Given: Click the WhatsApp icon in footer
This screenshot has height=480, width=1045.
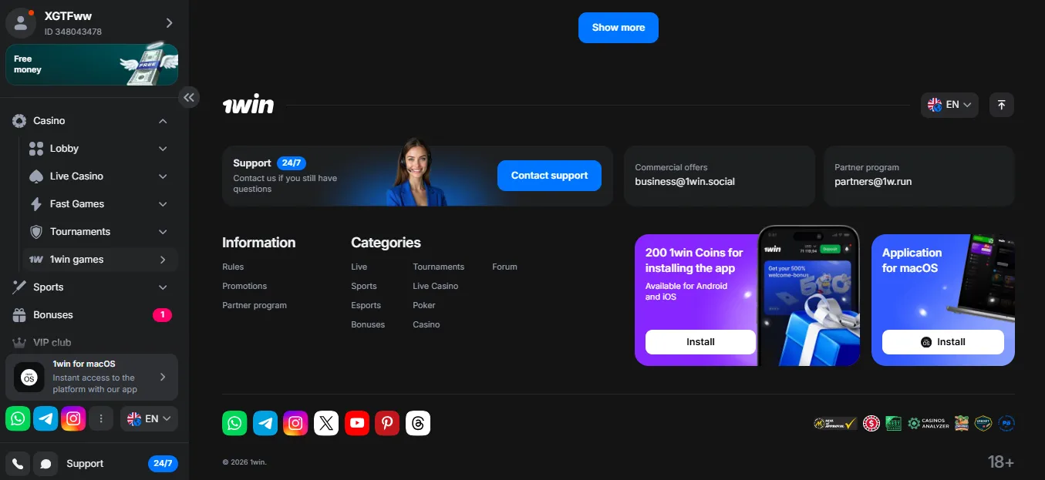Looking at the screenshot, I should 234,423.
